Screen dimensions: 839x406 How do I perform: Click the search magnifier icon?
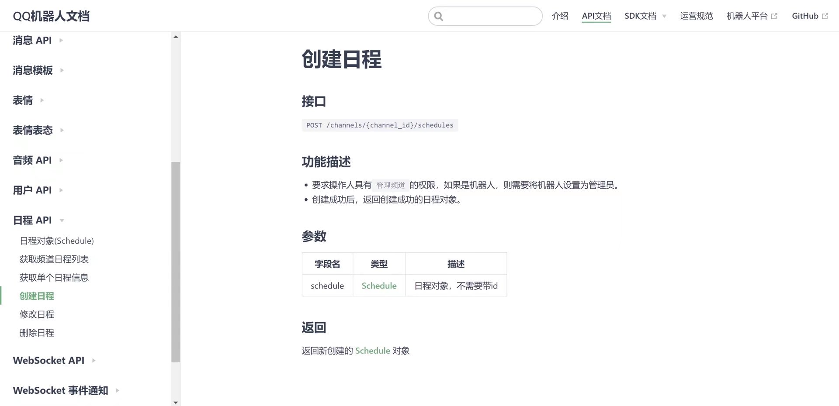click(x=439, y=17)
